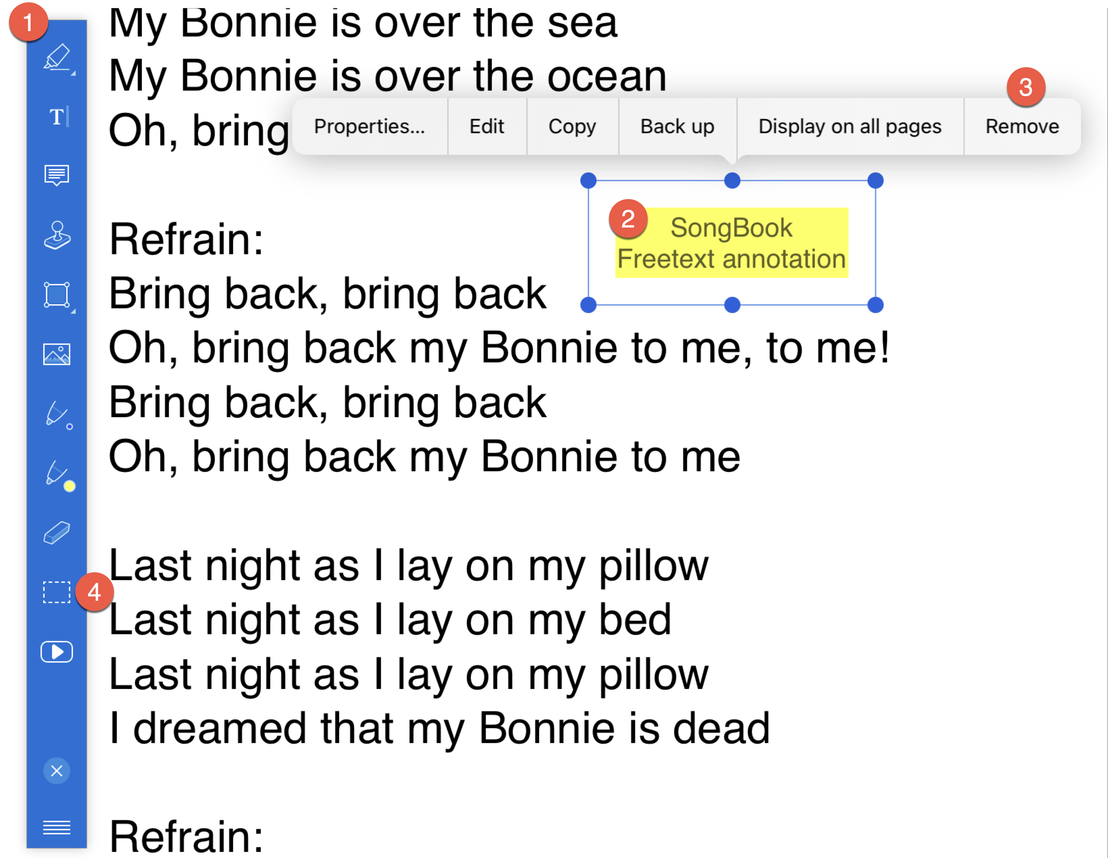Select the yellow ink pen tool
1108x858 pixels.
56,474
